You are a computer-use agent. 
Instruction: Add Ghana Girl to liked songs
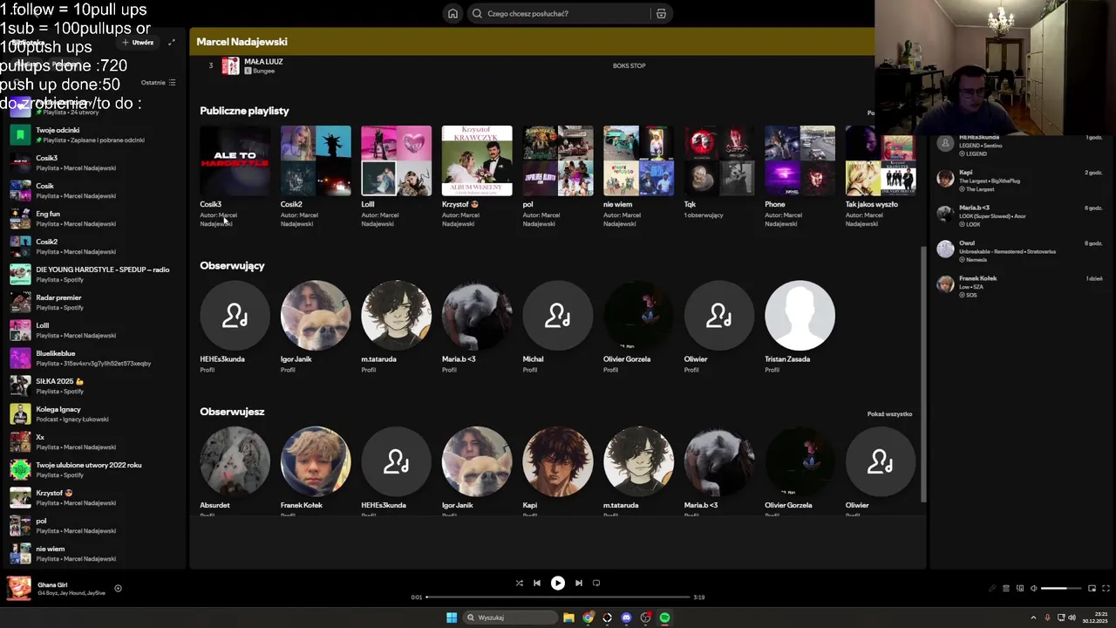[x=118, y=588]
